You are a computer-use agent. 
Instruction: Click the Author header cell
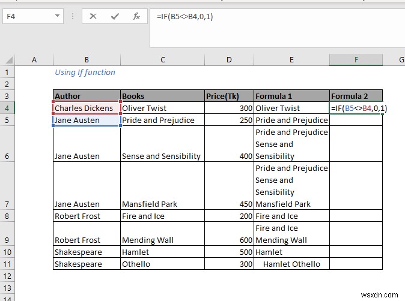point(87,96)
